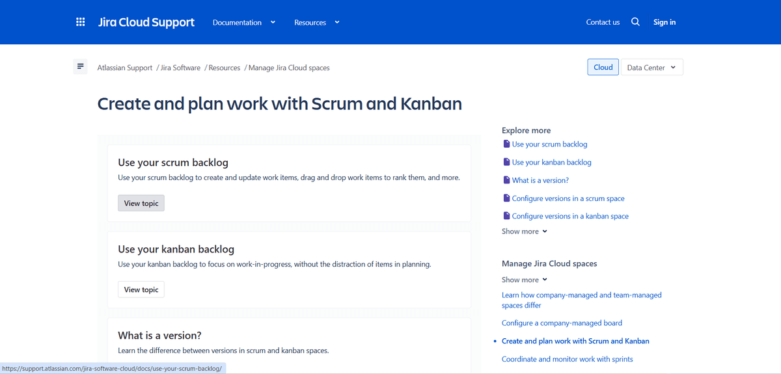Select Create and plan work with Scrum and Kanban nav item
The width and height of the screenshot is (781, 374).
pos(575,341)
